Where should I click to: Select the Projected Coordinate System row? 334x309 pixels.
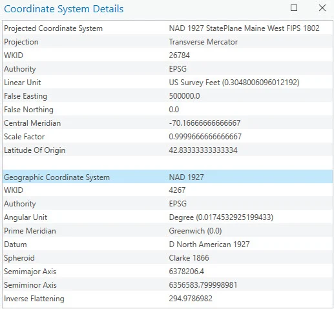(x=167, y=28)
